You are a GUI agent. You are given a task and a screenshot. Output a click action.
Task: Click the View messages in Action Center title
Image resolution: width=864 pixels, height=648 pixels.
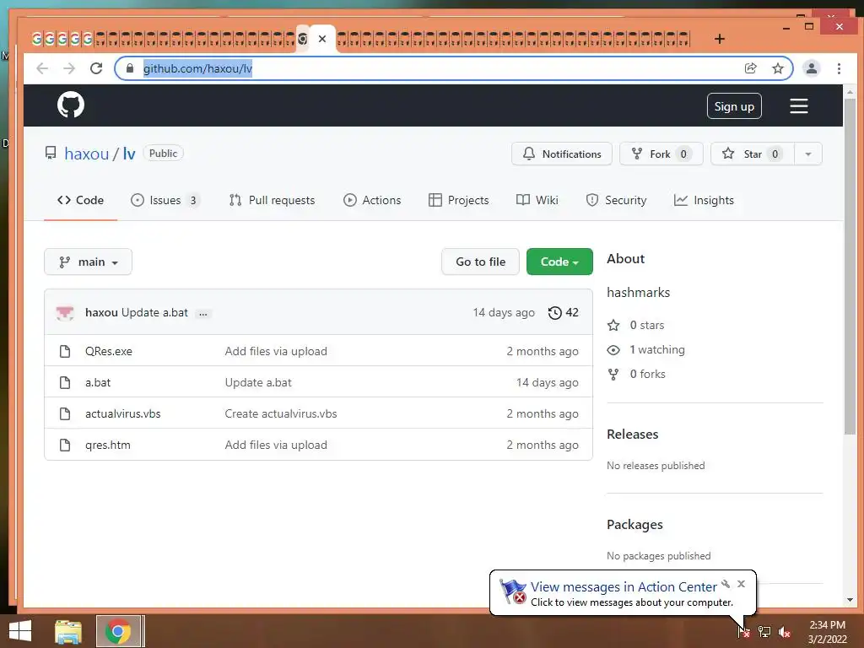[624, 587]
